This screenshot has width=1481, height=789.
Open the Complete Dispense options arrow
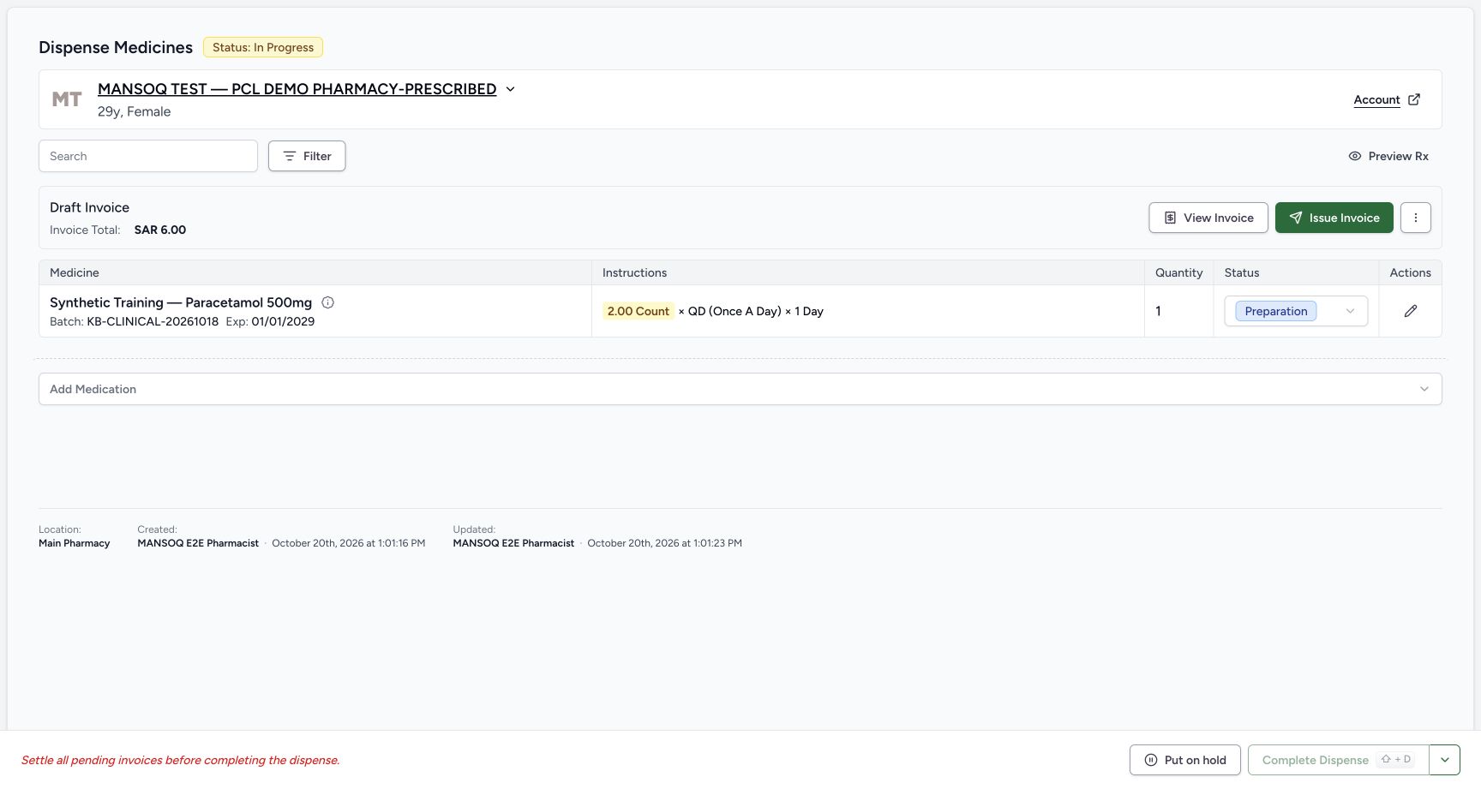(x=1445, y=760)
